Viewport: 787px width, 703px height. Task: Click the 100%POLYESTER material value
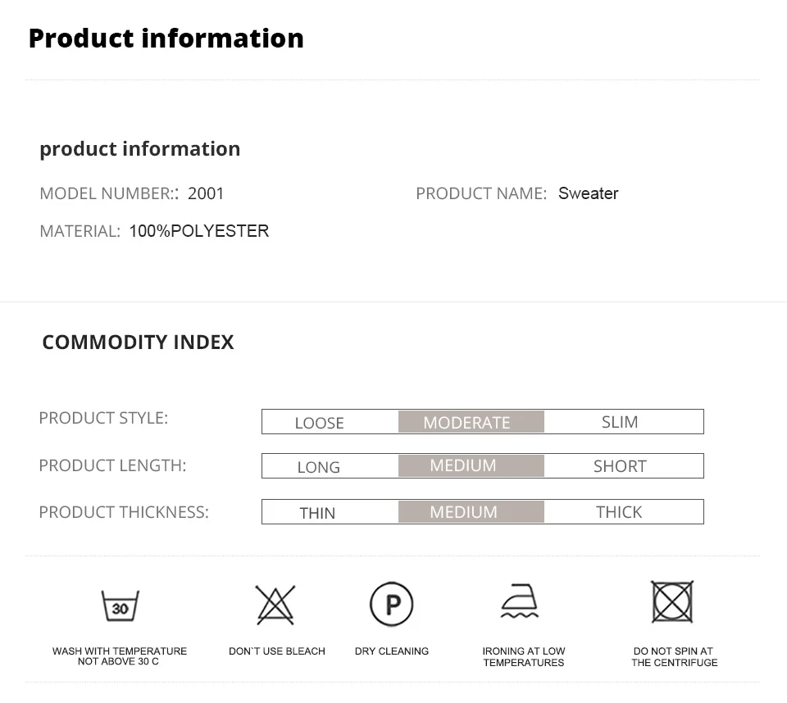click(x=199, y=231)
